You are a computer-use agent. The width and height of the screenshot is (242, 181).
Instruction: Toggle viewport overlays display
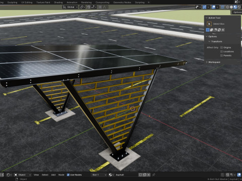(x=213, y=7)
